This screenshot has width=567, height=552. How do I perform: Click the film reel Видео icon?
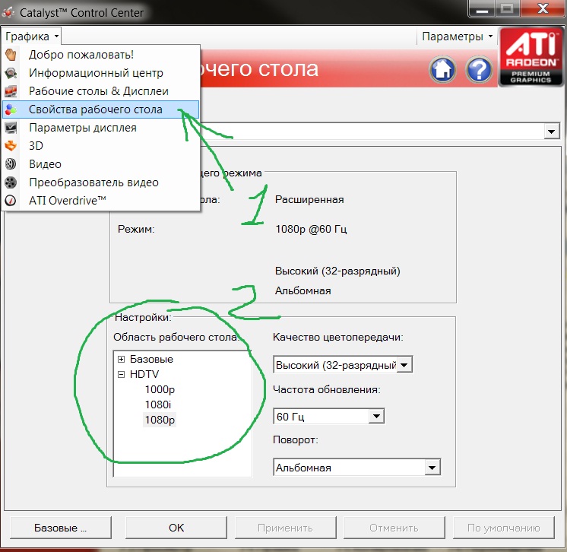point(11,164)
